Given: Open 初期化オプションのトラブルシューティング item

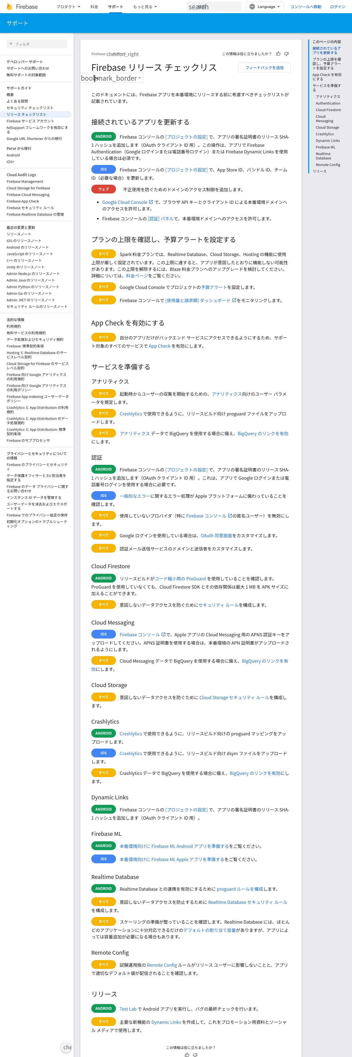Looking at the screenshot, I should point(36,524).
